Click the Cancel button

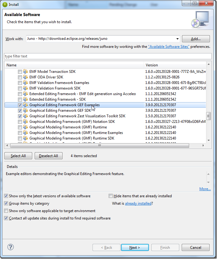196,248
